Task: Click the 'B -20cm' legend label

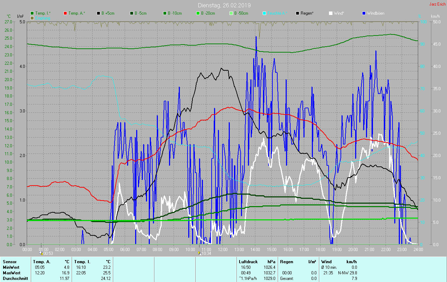Action: [208, 13]
